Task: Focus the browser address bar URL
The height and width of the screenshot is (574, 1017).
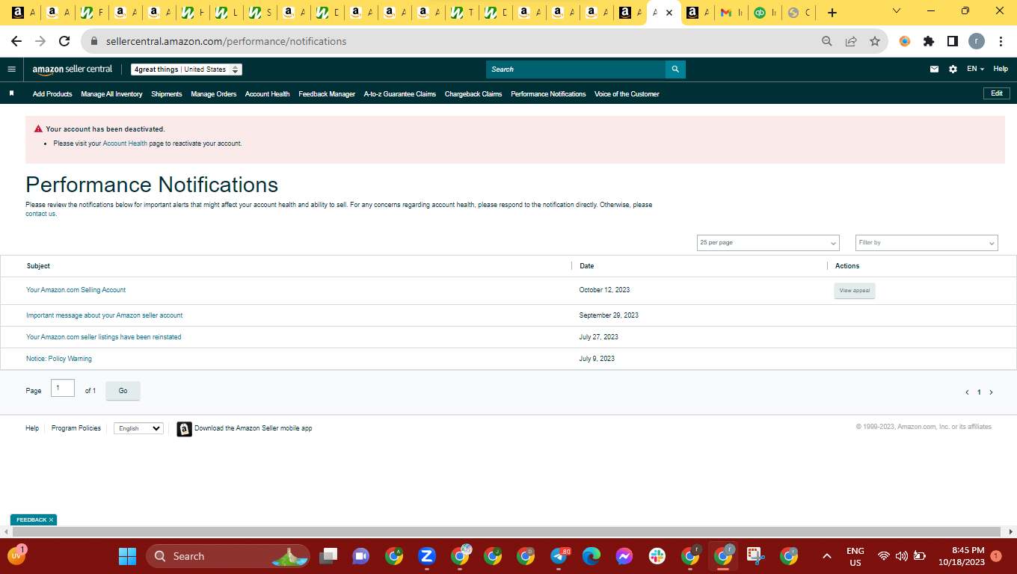Action: (227, 41)
